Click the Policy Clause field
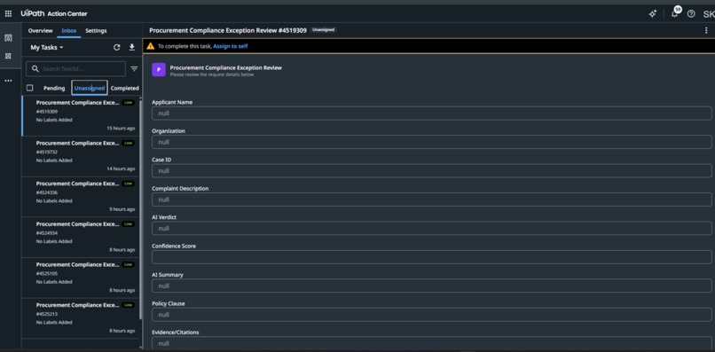The image size is (715, 352). point(431,314)
